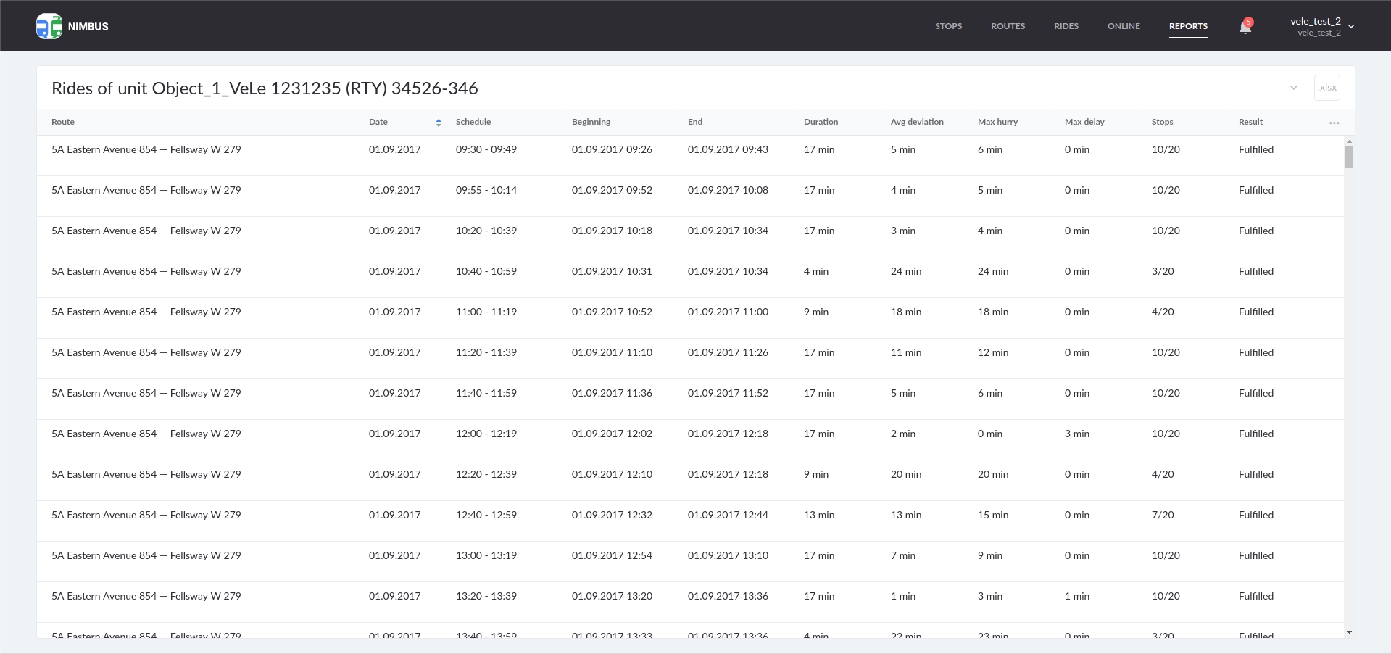This screenshot has height=654, width=1391.
Task: Click the Nimbus bus logo icon
Action: [x=49, y=26]
